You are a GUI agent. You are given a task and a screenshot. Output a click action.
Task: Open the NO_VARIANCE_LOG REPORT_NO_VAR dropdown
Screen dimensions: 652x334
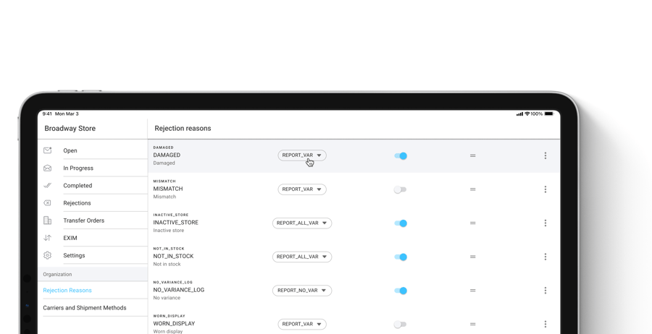pyautogui.click(x=301, y=291)
